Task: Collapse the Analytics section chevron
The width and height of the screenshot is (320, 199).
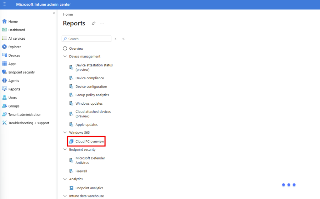Action: [65, 179]
